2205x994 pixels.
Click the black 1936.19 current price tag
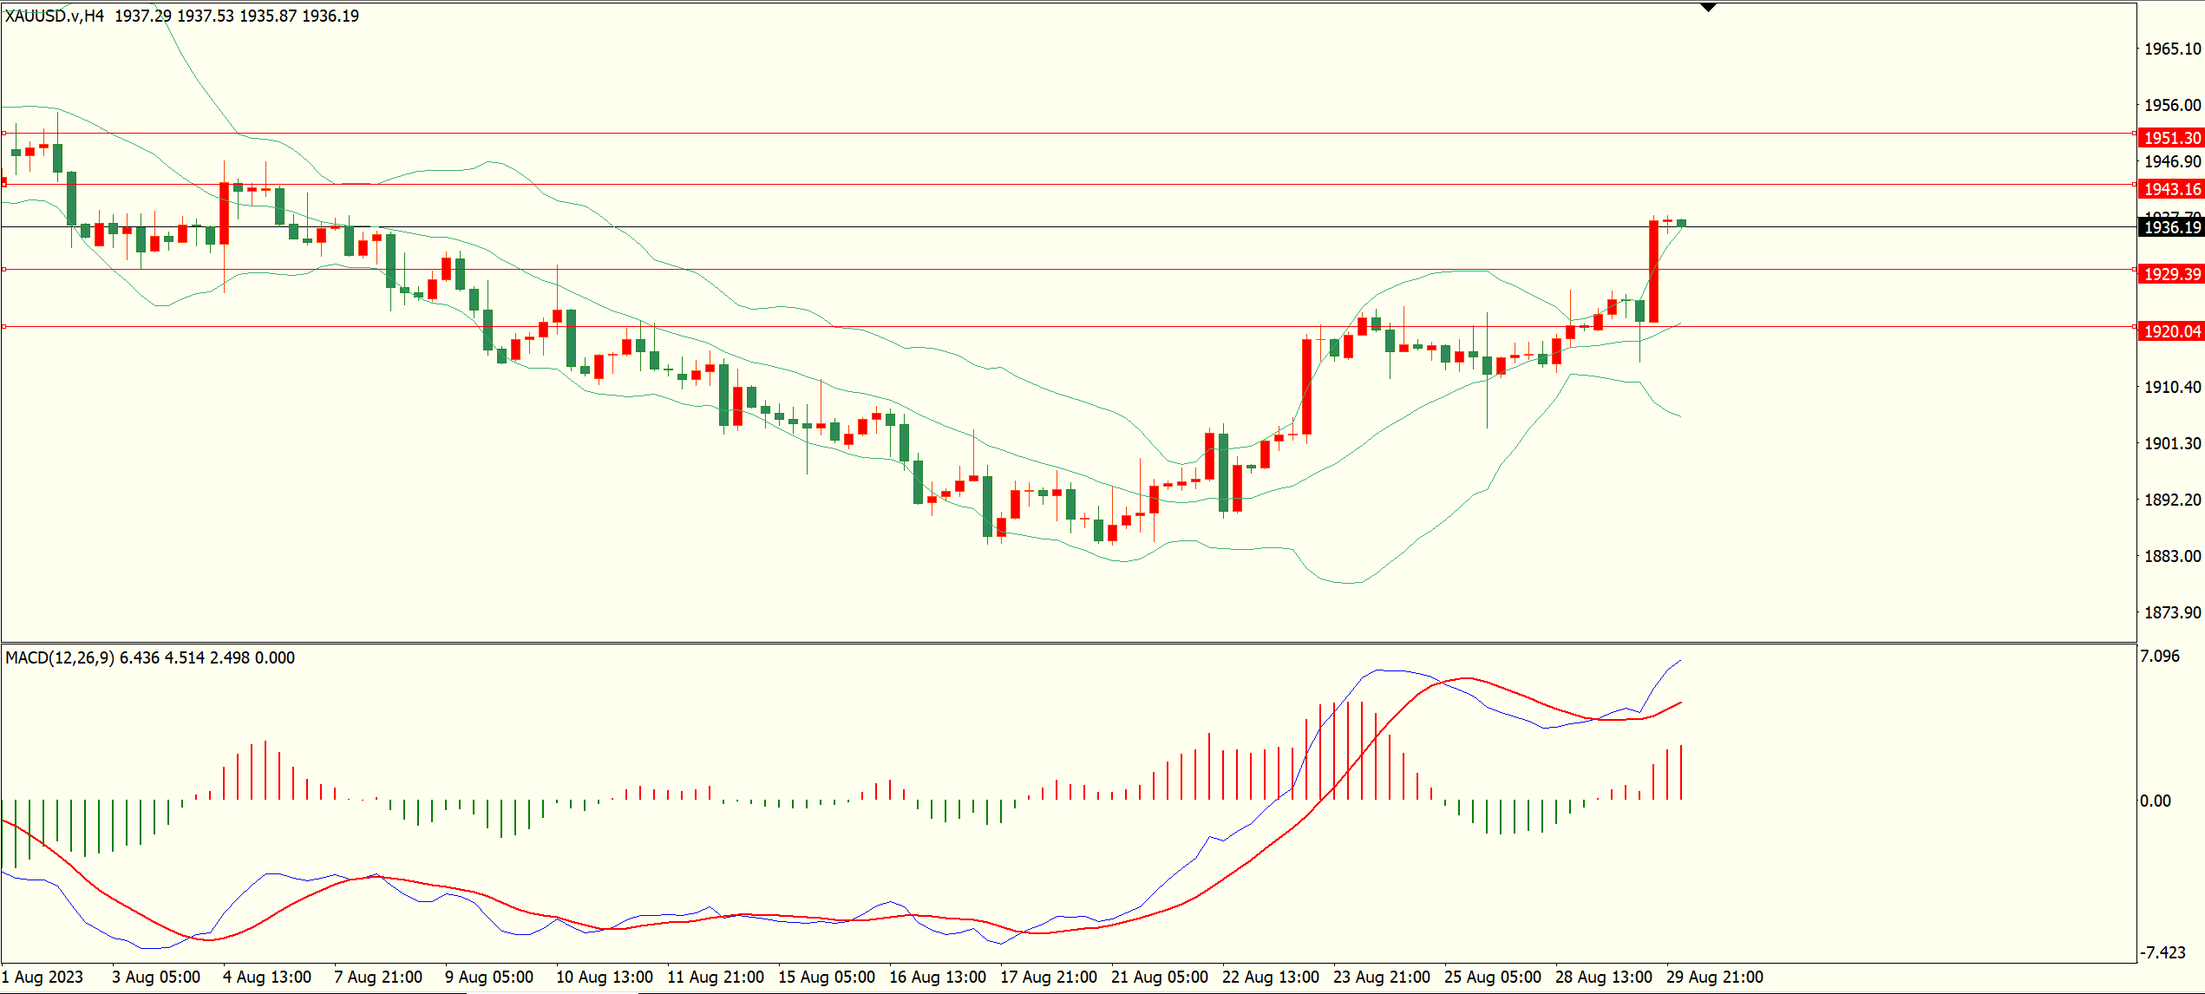tap(2171, 227)
